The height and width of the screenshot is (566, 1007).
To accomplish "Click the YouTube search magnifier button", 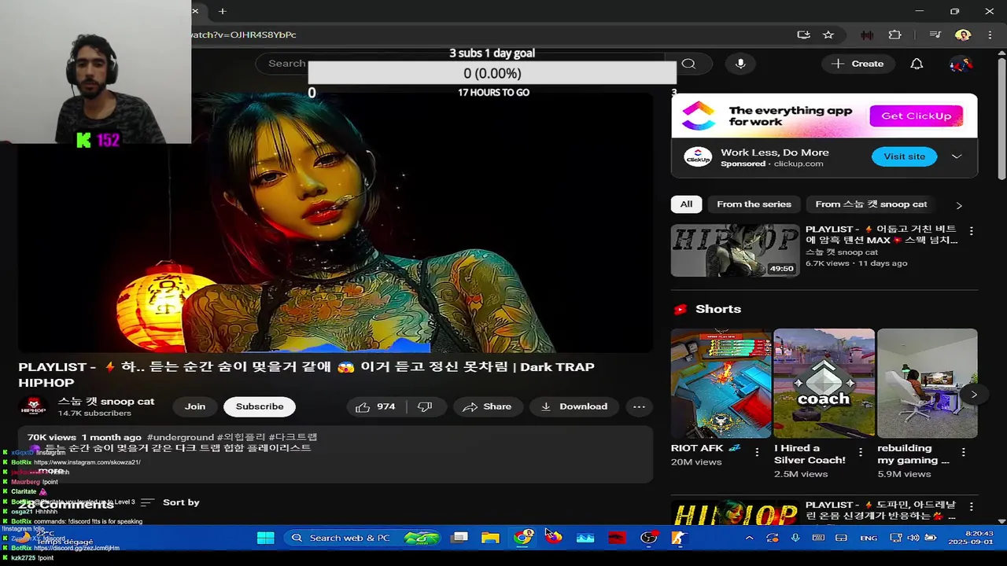I will pyautogui.click(x=688, y=64).
